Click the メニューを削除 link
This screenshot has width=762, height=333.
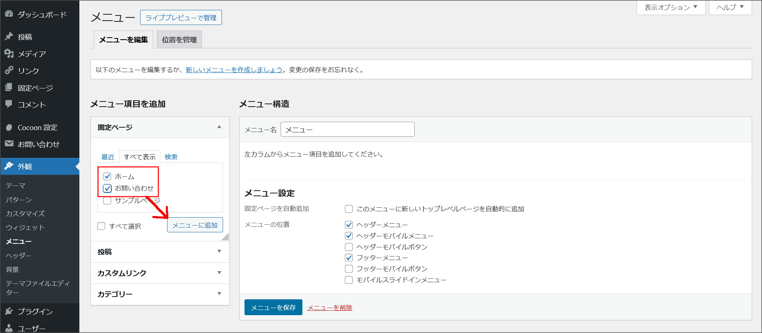click(x=329, y=308)
